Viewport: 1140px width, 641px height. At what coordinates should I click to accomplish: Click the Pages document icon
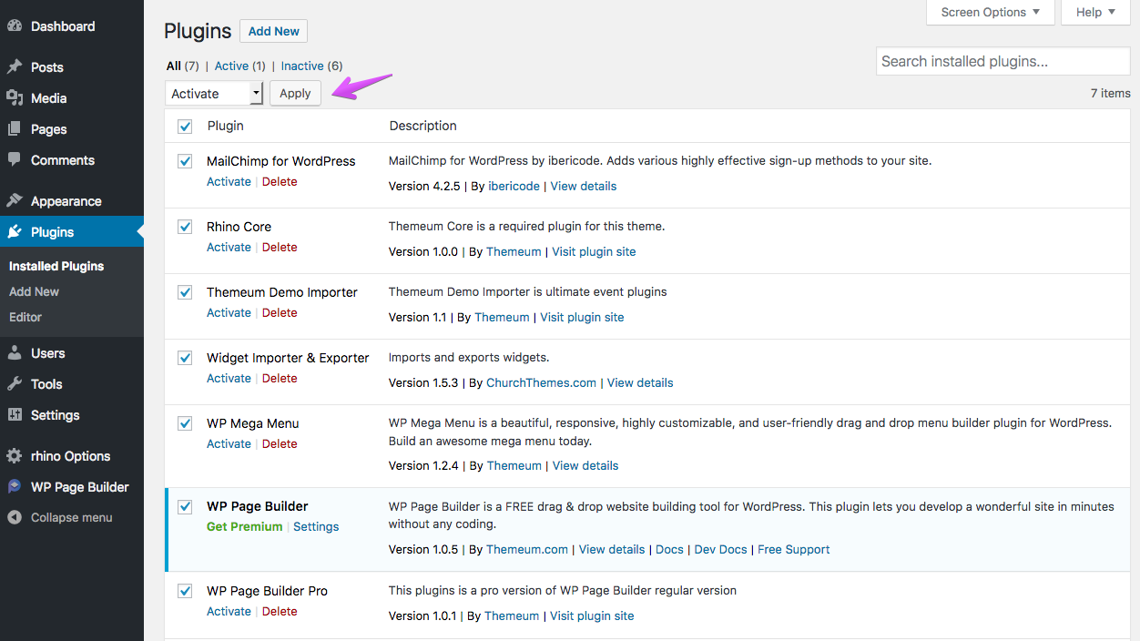[x=15, y=129]
